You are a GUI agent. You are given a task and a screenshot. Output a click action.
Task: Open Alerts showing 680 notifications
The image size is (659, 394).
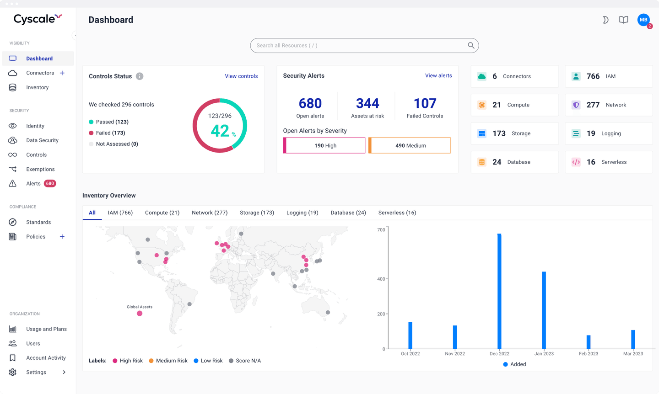[x=33, y=183]
